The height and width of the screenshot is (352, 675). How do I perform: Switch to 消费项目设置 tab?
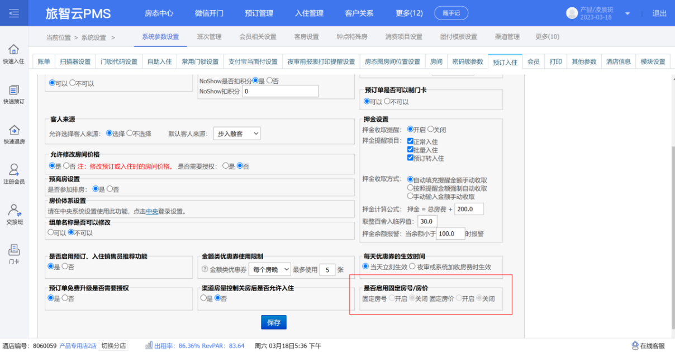[403, 37]
